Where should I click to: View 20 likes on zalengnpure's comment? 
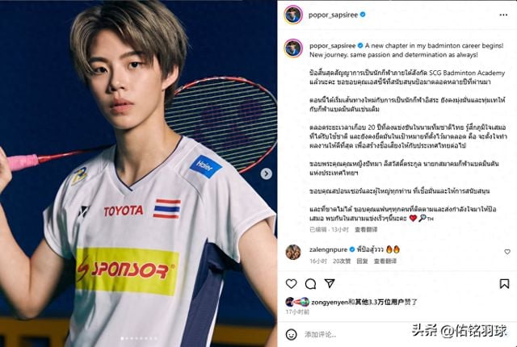click(342, 261)
